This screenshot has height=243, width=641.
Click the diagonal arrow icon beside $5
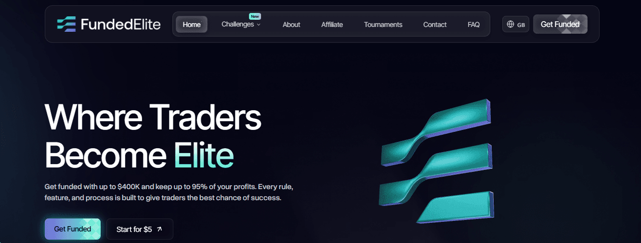(x=159, y=229)
